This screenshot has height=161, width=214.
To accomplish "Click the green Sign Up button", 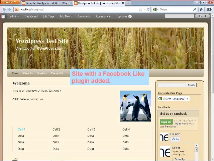I will click(166, 122).
